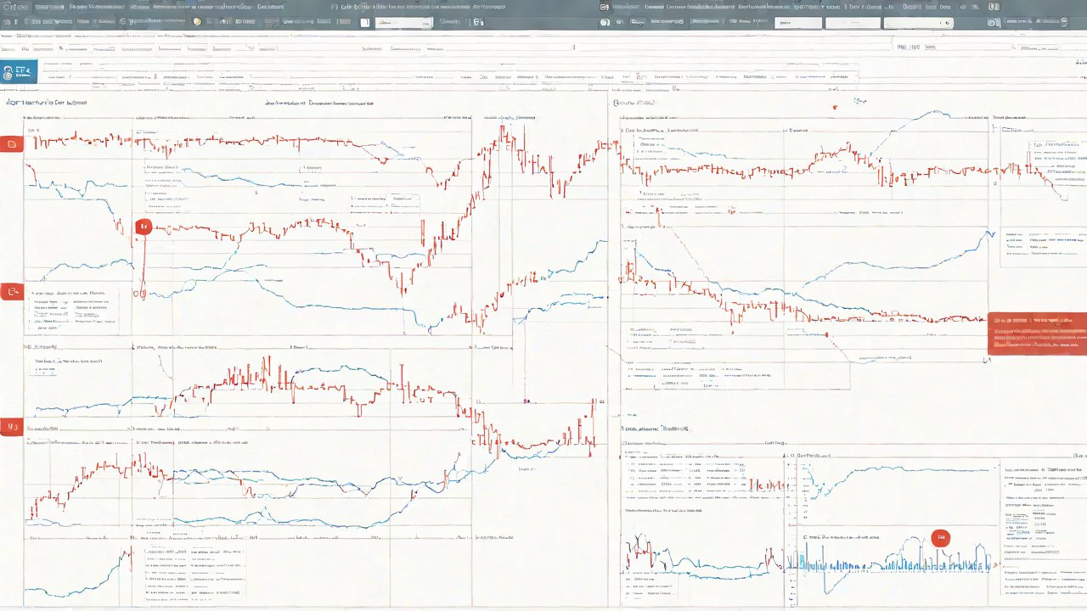Click the blue logo tile below the toolbar
Screen dimensions: 1087x611
pyautogui.click(x=17, y=73)
